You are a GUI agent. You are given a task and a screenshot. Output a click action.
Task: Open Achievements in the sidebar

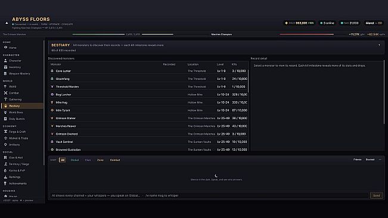22,183
